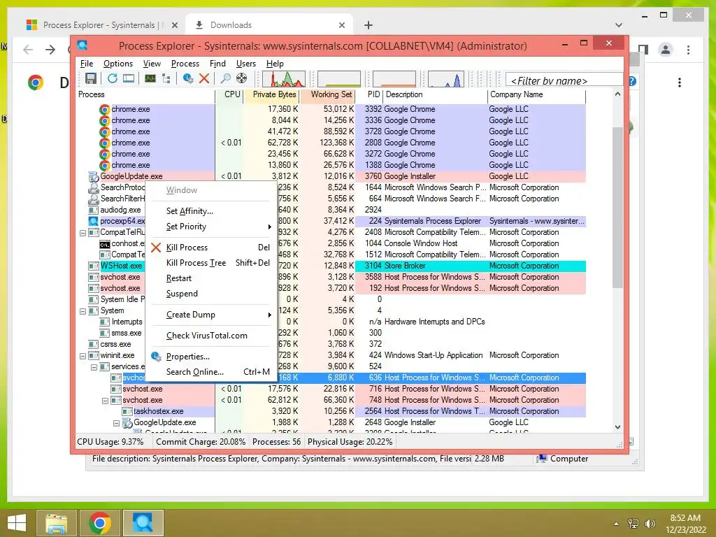This screenshot has height=537, width=716.
Task: Toggle the process tree view icon
Action: [166, 78]
